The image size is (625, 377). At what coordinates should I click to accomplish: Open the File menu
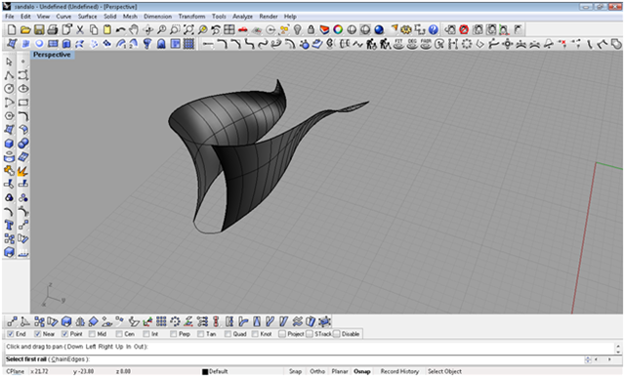(9, 17)
